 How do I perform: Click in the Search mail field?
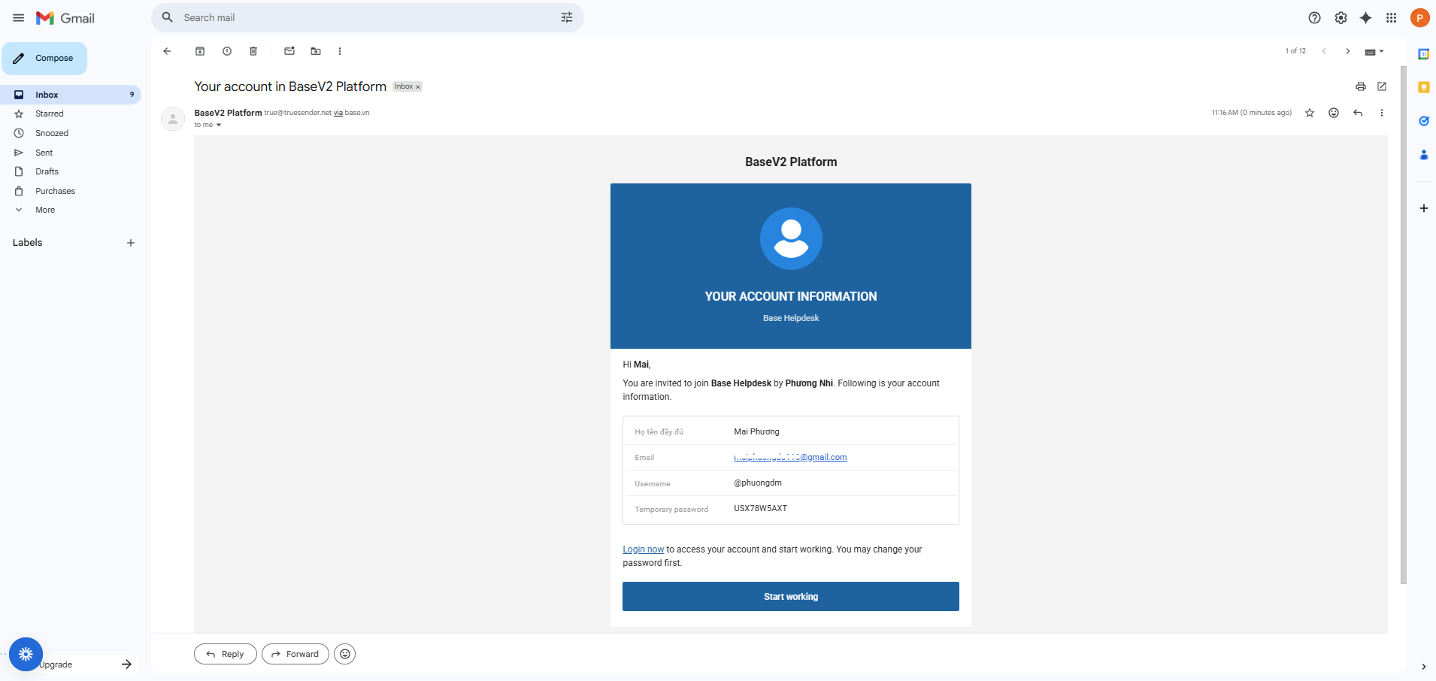click(x=368, y=17)
